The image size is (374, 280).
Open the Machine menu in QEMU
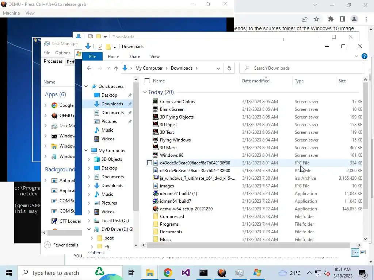point(11,13)
